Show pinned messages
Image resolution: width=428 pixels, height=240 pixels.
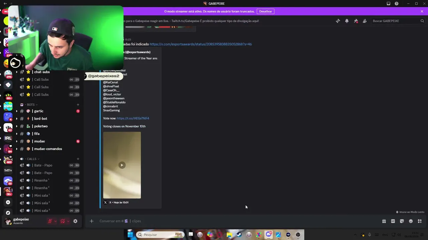tap(356, 21)
